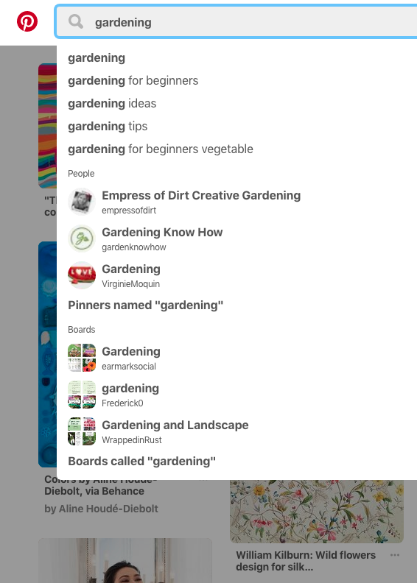417x583 pixels.
Task: Choose the "gardening ideas" suggestion
Action: [112, 103]
